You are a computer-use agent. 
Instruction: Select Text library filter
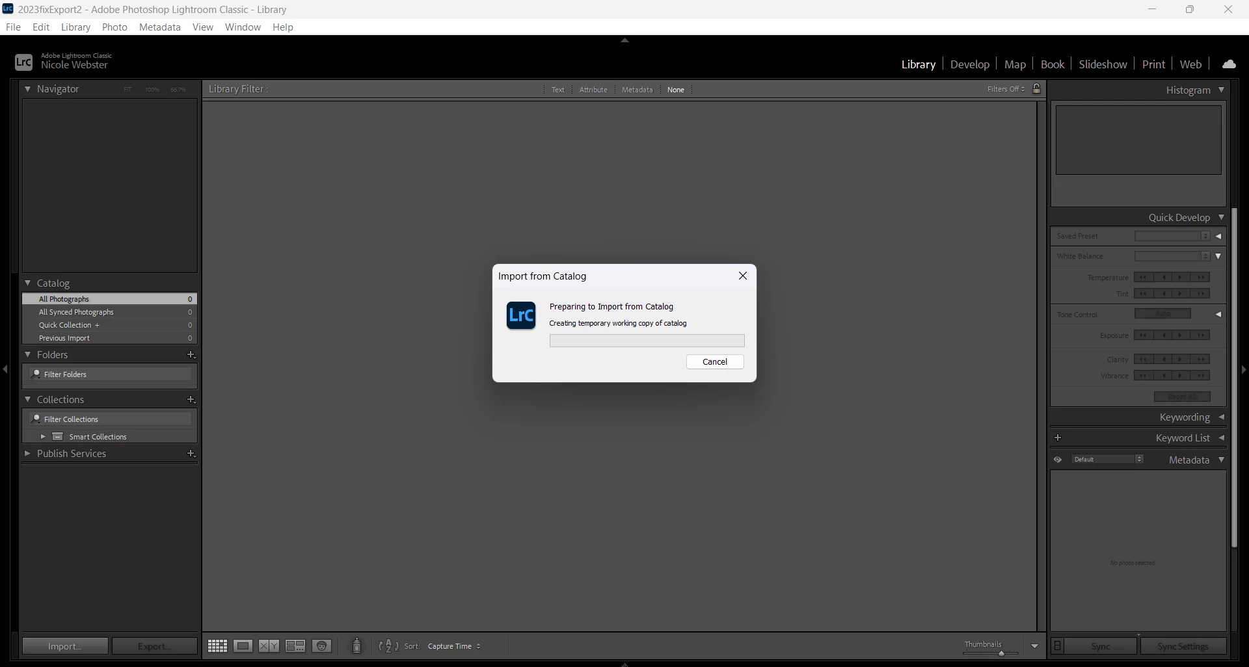558,90
